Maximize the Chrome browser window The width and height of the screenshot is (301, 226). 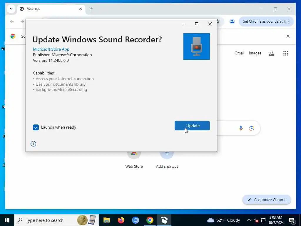tap(275, 9)
